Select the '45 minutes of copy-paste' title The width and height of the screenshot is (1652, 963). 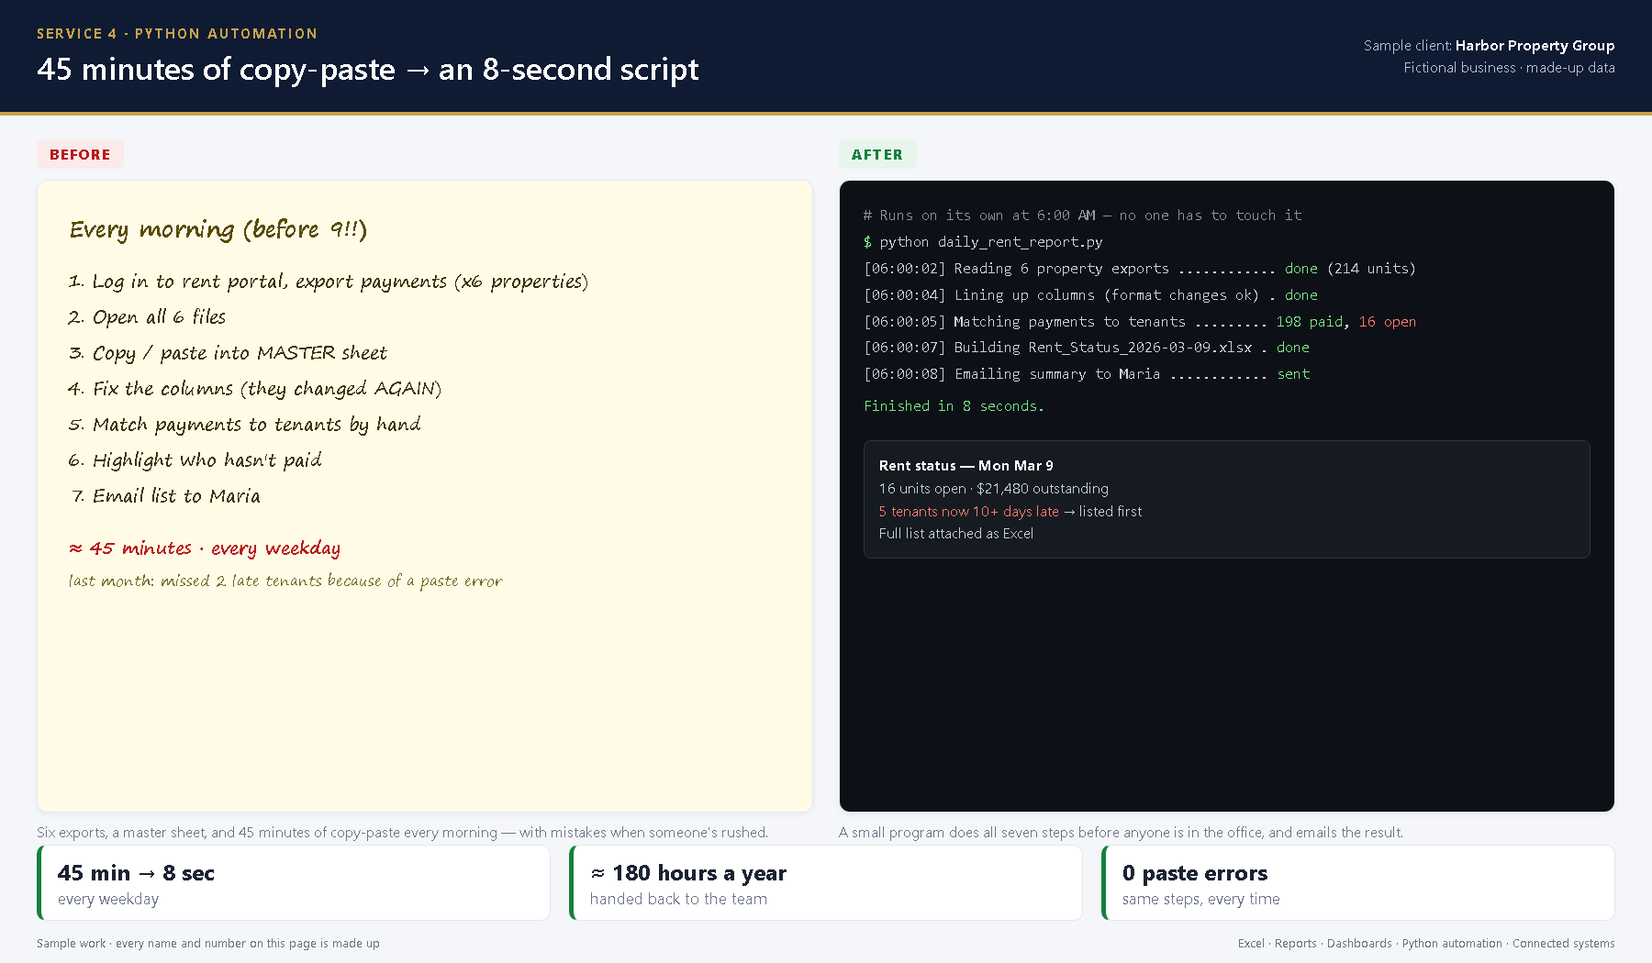[367, 70]
